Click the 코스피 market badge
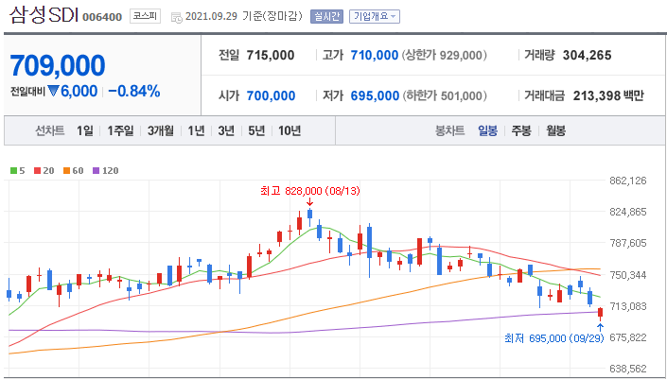The height and width of the screenshot is (379, 667). [x=145, y=17]
